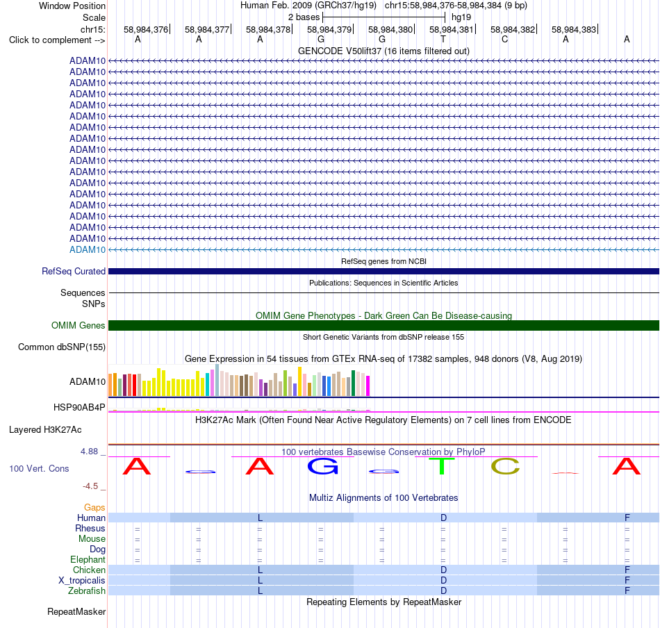Click the PhyloP lower value '-4.5'
The height and width of the screenshot is (628, 660).
click(x=90, y=486)
